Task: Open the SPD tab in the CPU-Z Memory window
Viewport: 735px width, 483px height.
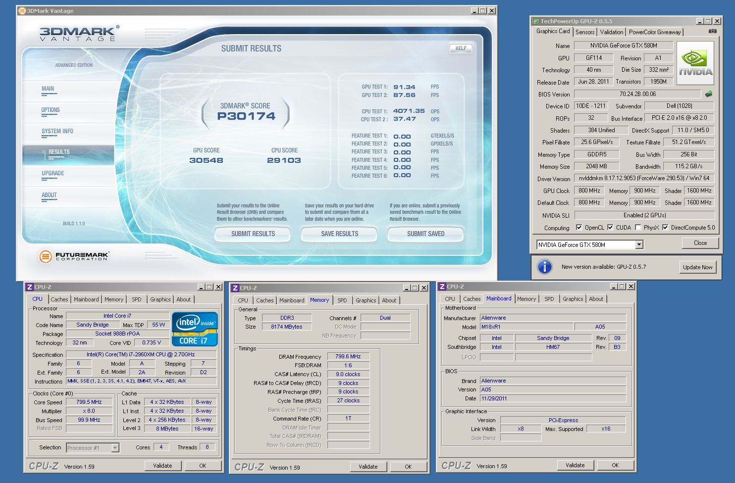Action: click(342, 300)
